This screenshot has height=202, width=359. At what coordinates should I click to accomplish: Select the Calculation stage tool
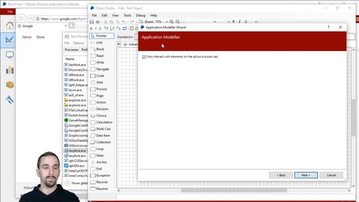click(102, 122)
